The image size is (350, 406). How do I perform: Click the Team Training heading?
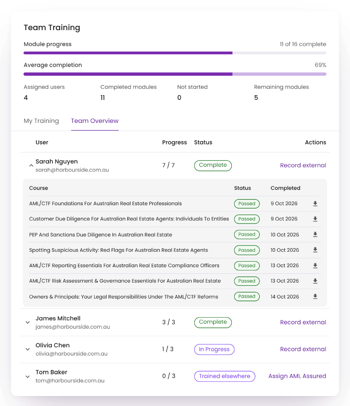point(52,27)
